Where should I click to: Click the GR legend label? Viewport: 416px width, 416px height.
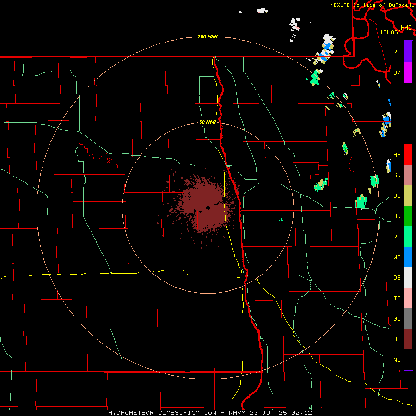tap(397, 175)
